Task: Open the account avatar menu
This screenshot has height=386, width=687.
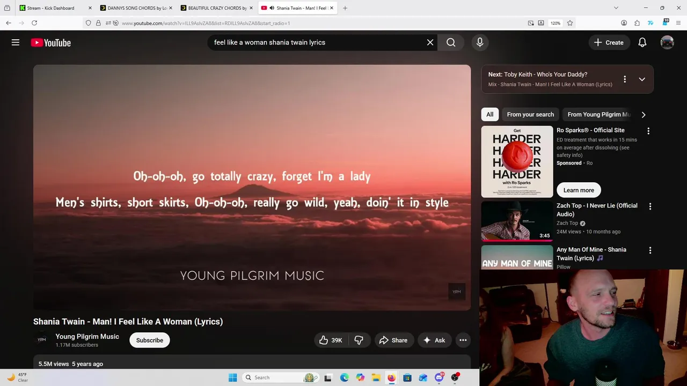Action: coord(667,42)
